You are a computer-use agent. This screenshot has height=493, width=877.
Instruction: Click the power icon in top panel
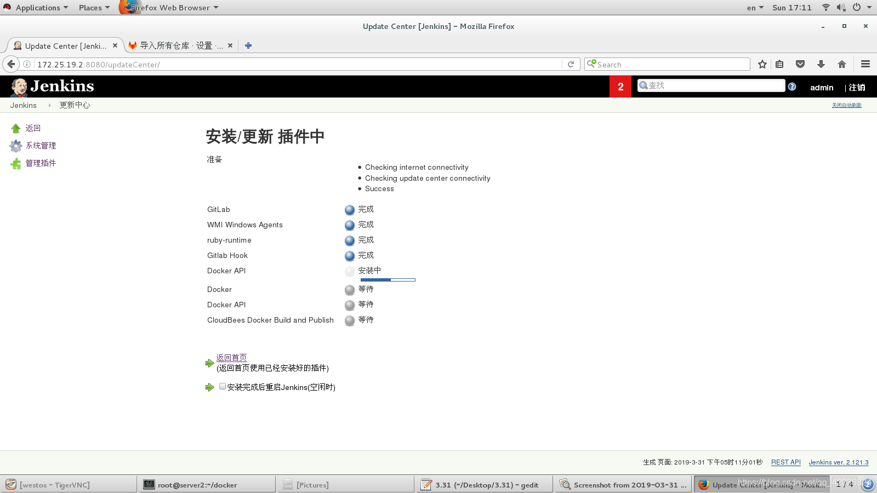[857, 7]
